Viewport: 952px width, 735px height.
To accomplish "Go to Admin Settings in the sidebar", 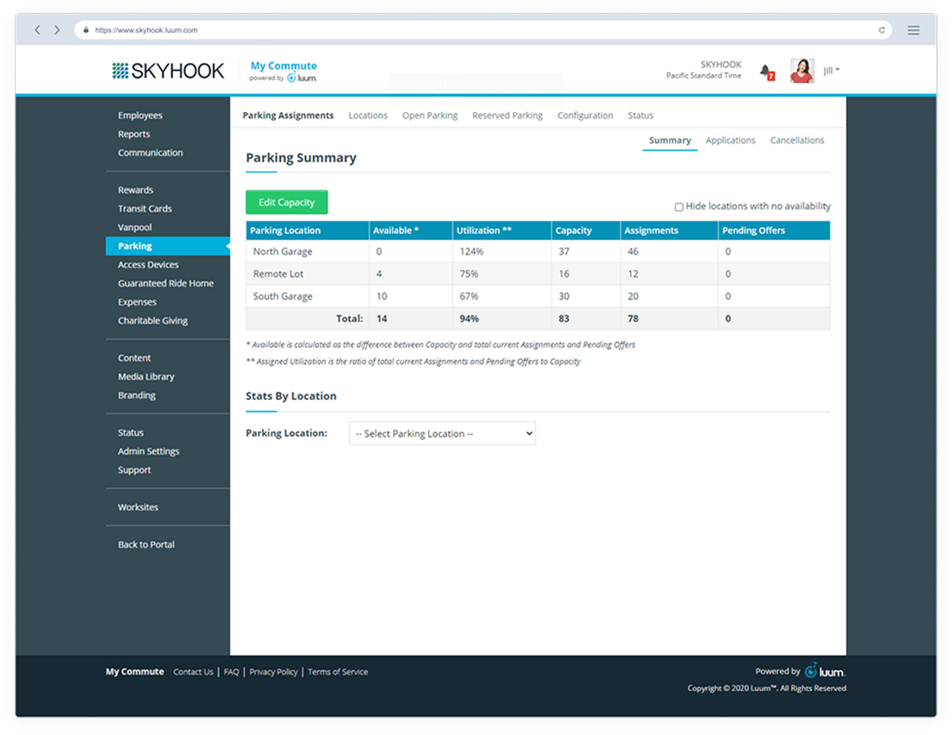I will click(x=148, y=451).
